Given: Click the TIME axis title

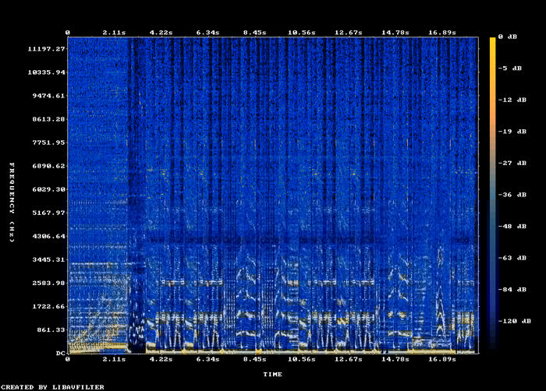Looking at the screenshot, I should click(272, 375).
